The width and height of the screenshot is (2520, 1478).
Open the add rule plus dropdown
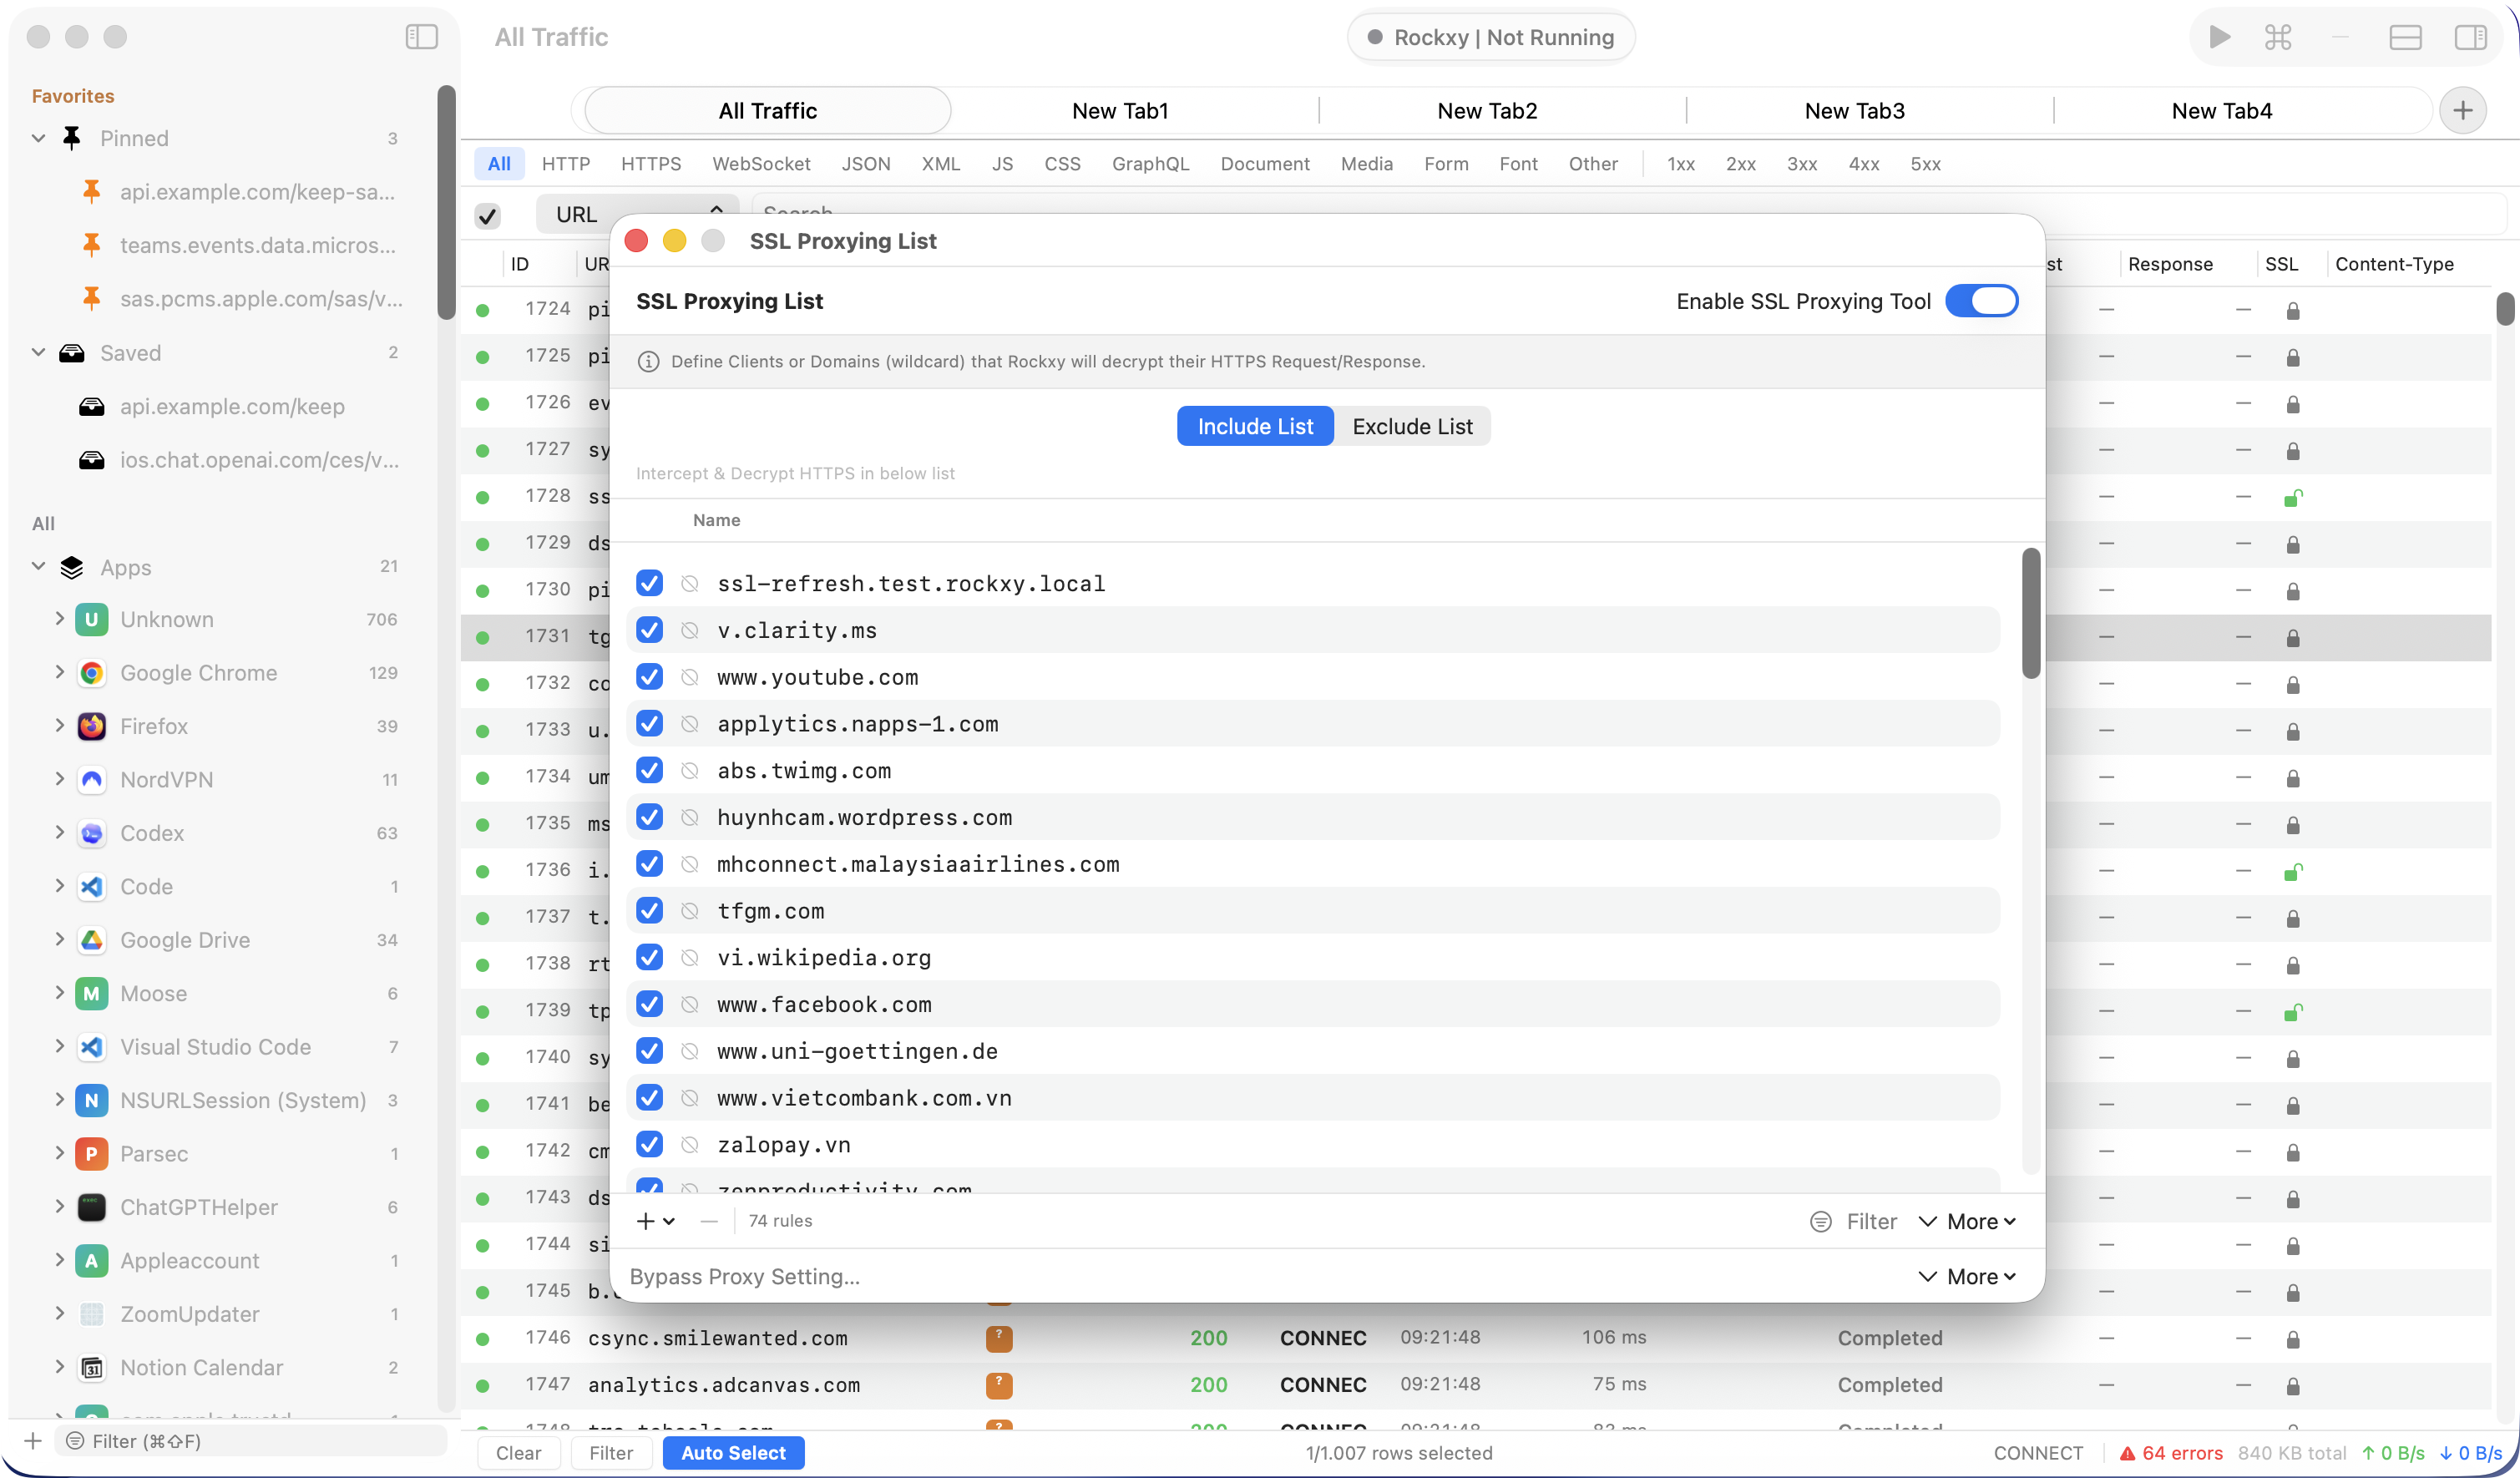(x=656, y=1221)
